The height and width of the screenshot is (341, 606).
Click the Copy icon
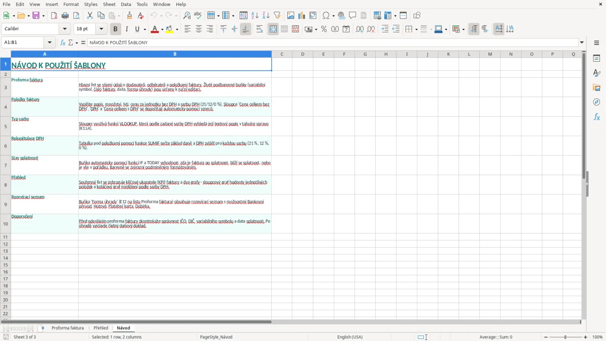pos(101,16)
